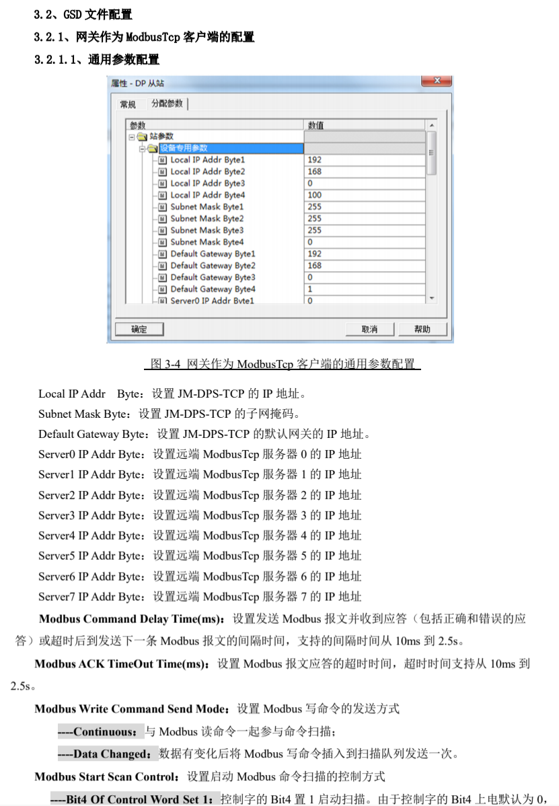Collapse the 设备专用参数 tree node
This screenshot has height=806, width=559.
(143, 149)
